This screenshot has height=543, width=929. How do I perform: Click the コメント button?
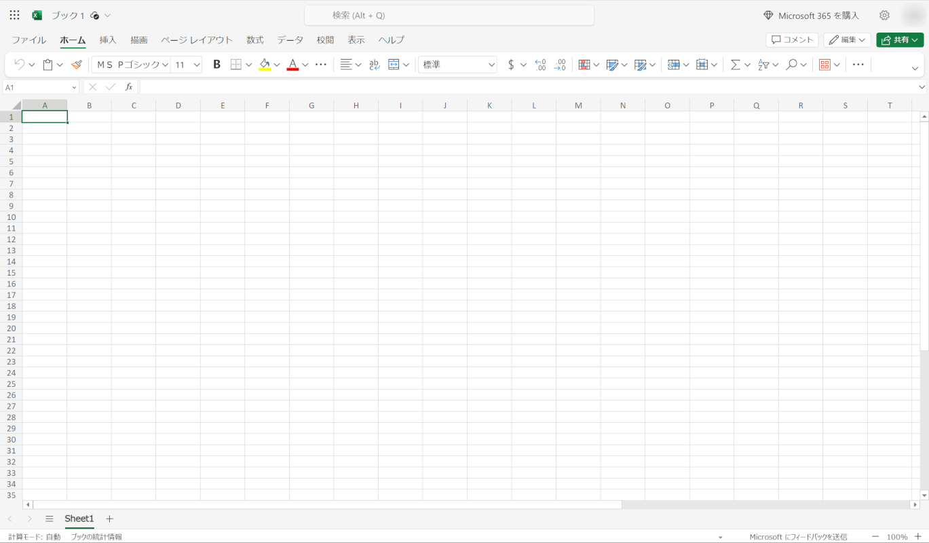[x=792, y=40]
